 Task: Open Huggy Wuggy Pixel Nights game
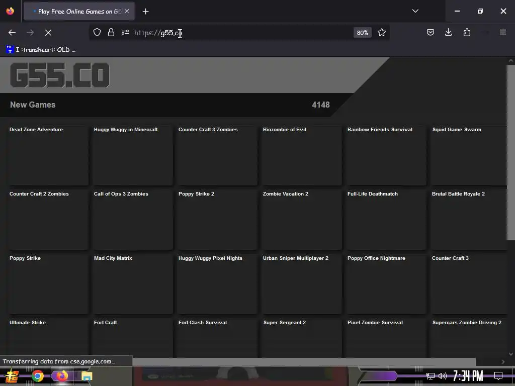(217, 284)
